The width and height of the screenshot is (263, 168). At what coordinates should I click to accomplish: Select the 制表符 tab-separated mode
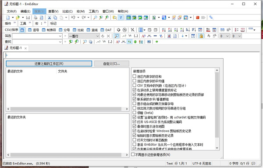click(x=49, y=30)
